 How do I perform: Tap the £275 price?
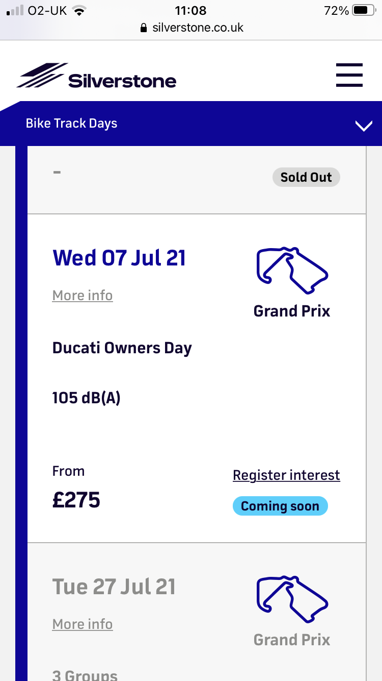tap(76, 500)
